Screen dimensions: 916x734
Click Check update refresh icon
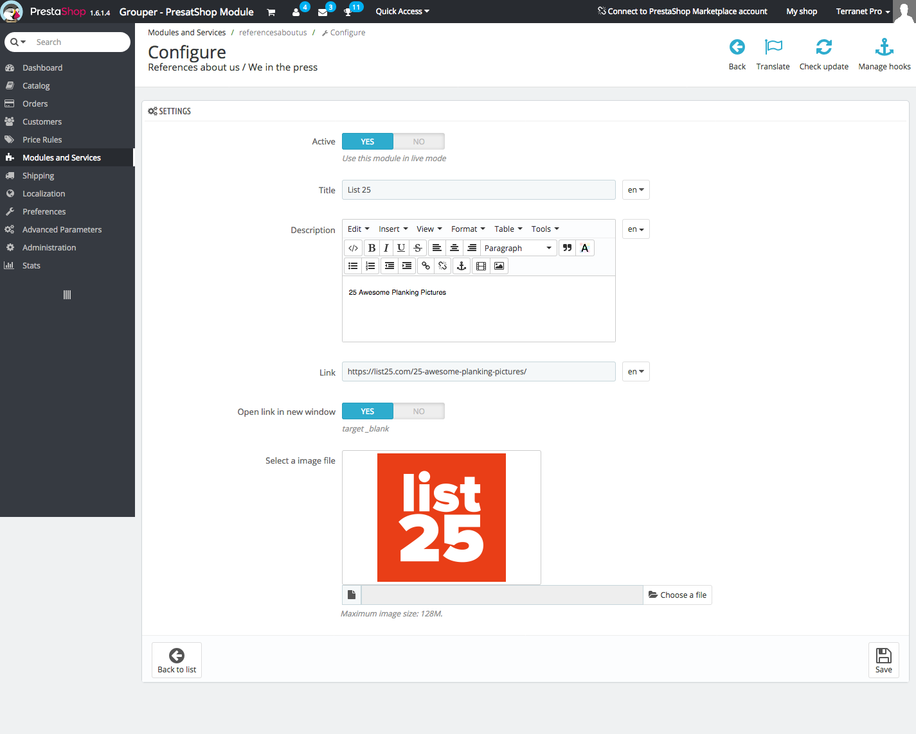[x=824, y=47]
